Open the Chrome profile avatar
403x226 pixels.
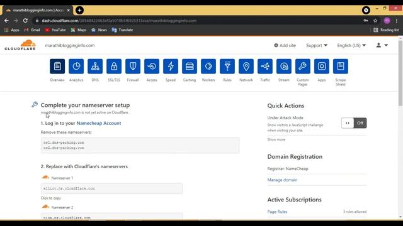387,21
